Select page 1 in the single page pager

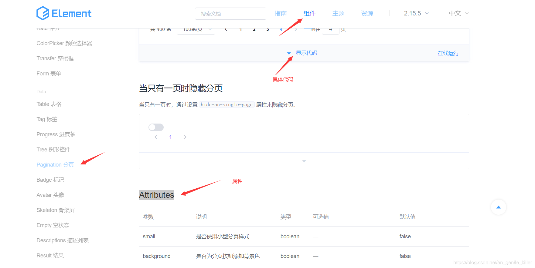point(170,137)
